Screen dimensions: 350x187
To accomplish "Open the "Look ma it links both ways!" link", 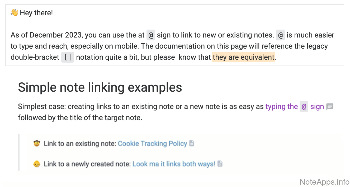I will (174, 164).
